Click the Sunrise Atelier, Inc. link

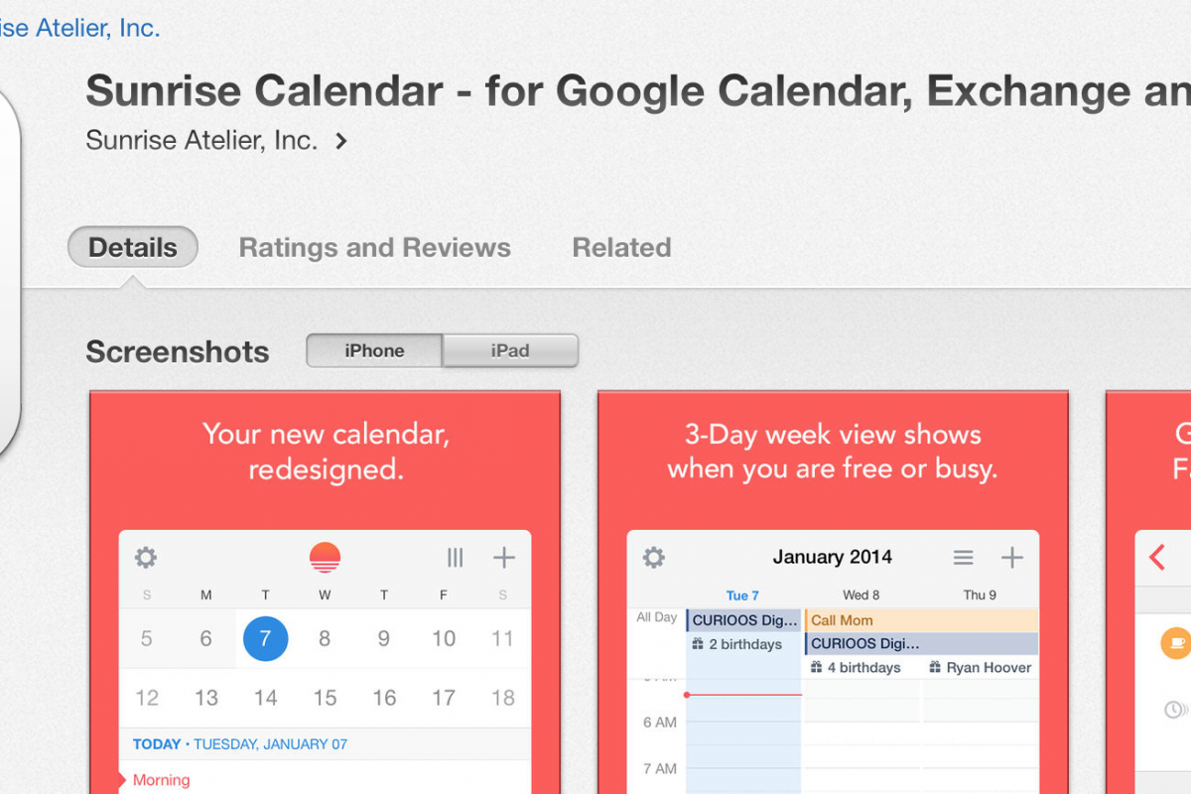pyautogui.click(x=79, y=27)
